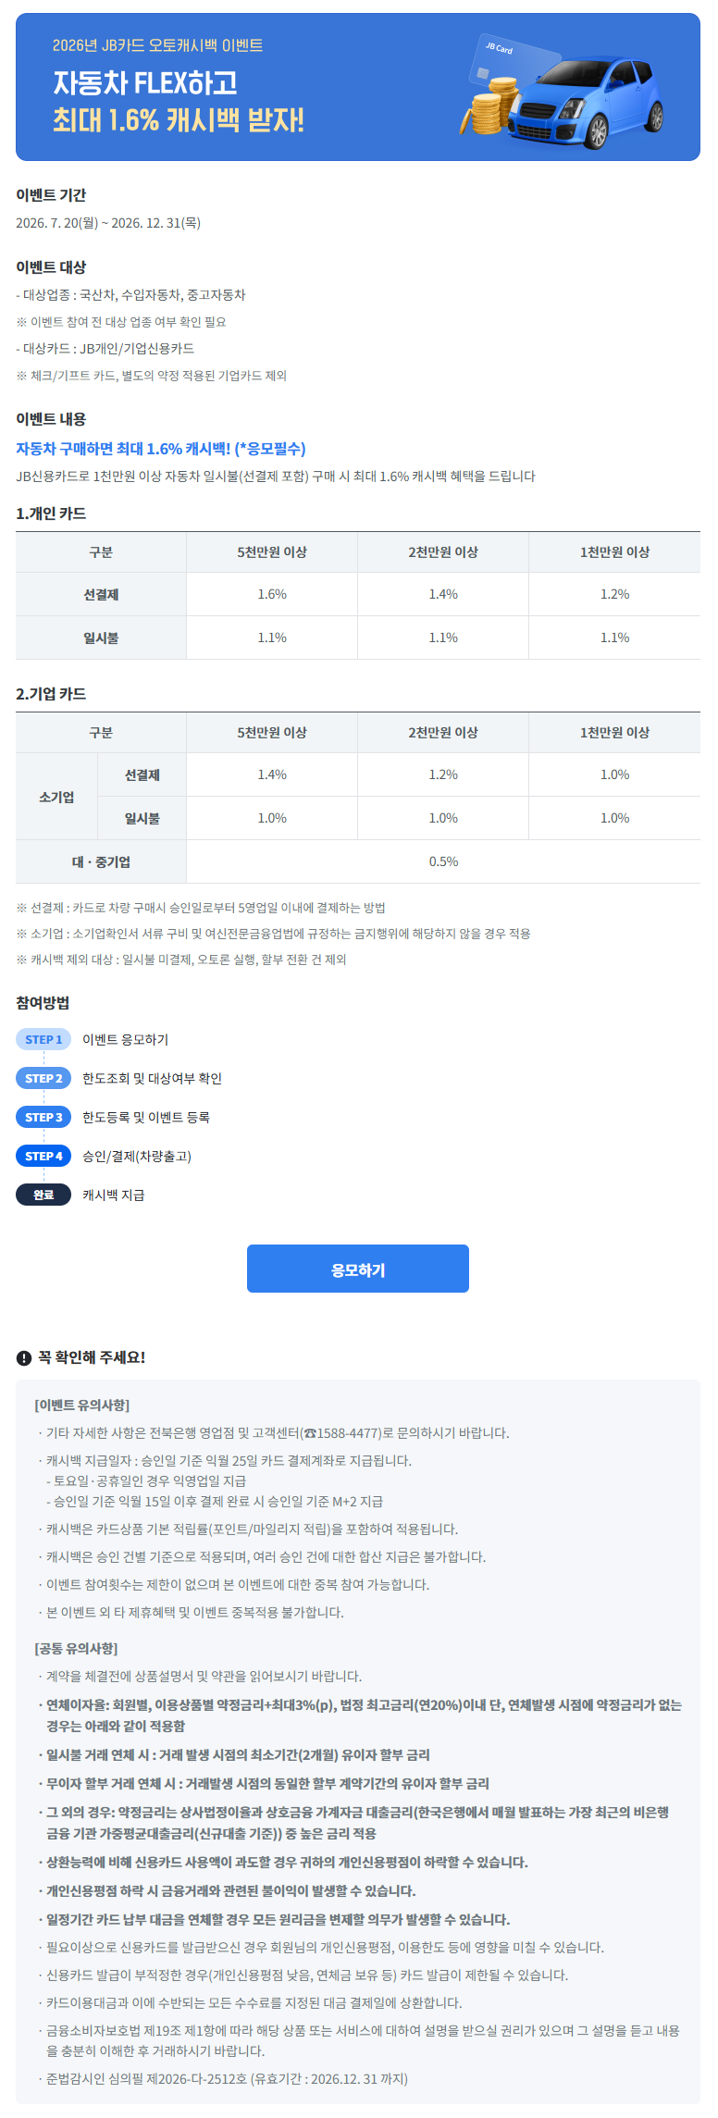Viewport: 718px width, 2118px height.
Task: Click the customer center phone number 1588-4477
Action: point(349,1432)
